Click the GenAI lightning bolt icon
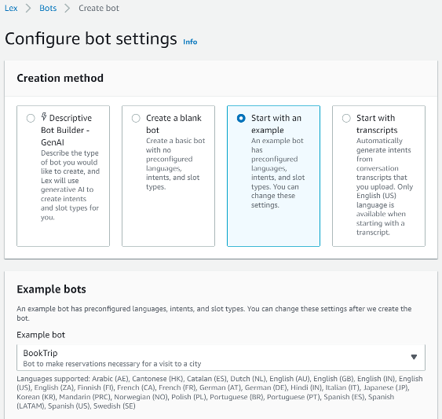Screen dimensions: 442x419 click(x=44, y=116)
